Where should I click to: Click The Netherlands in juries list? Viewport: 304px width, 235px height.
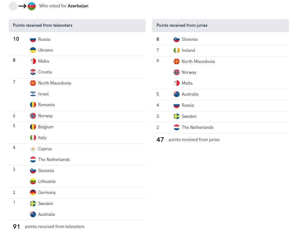coord(197,127)
